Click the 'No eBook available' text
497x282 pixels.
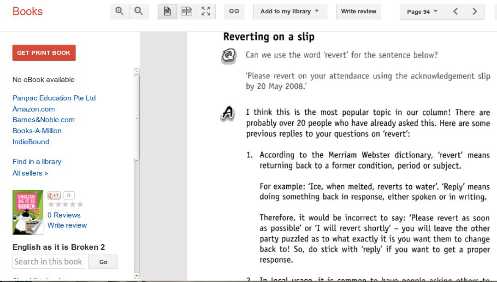pyautogui.click(x=43, y=80)
